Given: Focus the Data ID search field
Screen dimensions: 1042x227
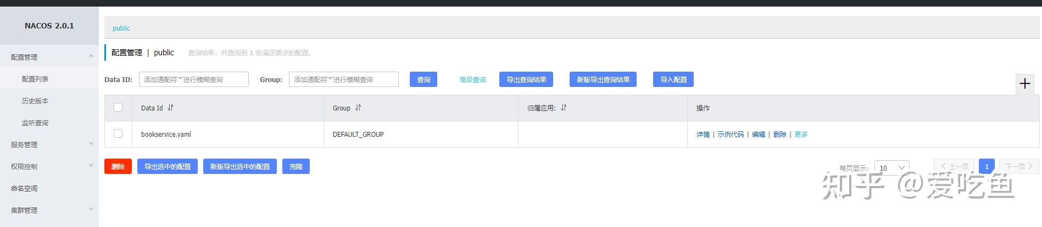Looking at the screenshot, I should 194,79.
